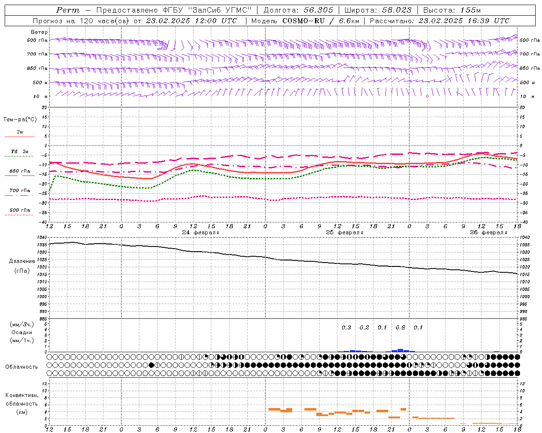Select the "(мм/3ч.)" precipitation unit label
This screenshot has height=433, width=542.
click(x=22, y=324)
